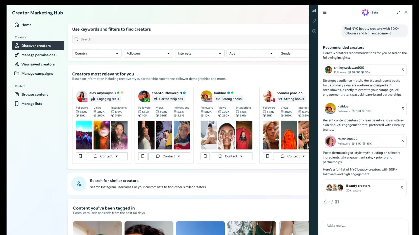This screenshot has height=235, width=419.
Task: Click the Search for similar creators icon
Action: [x=79, y=184]
